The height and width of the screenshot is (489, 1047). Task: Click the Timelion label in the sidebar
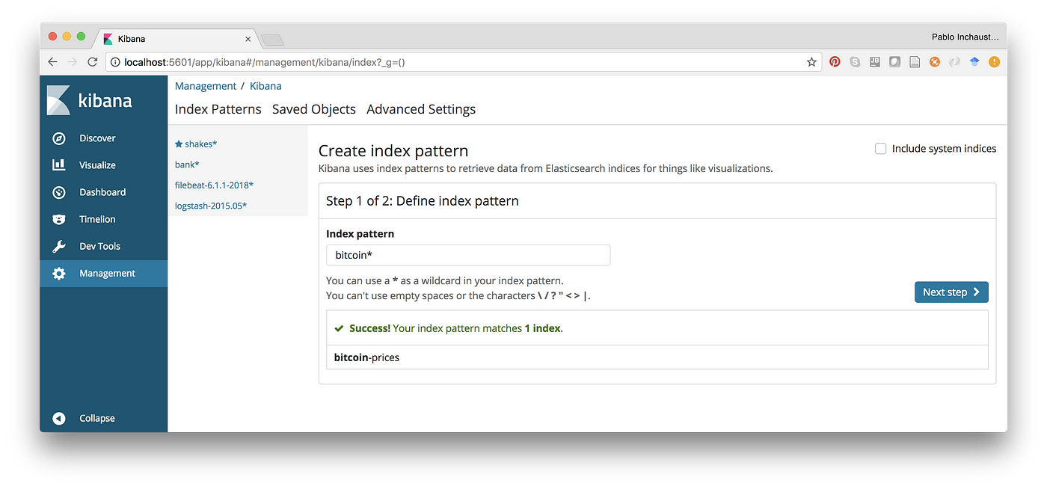pyautogui.click(x=97, y=219)
